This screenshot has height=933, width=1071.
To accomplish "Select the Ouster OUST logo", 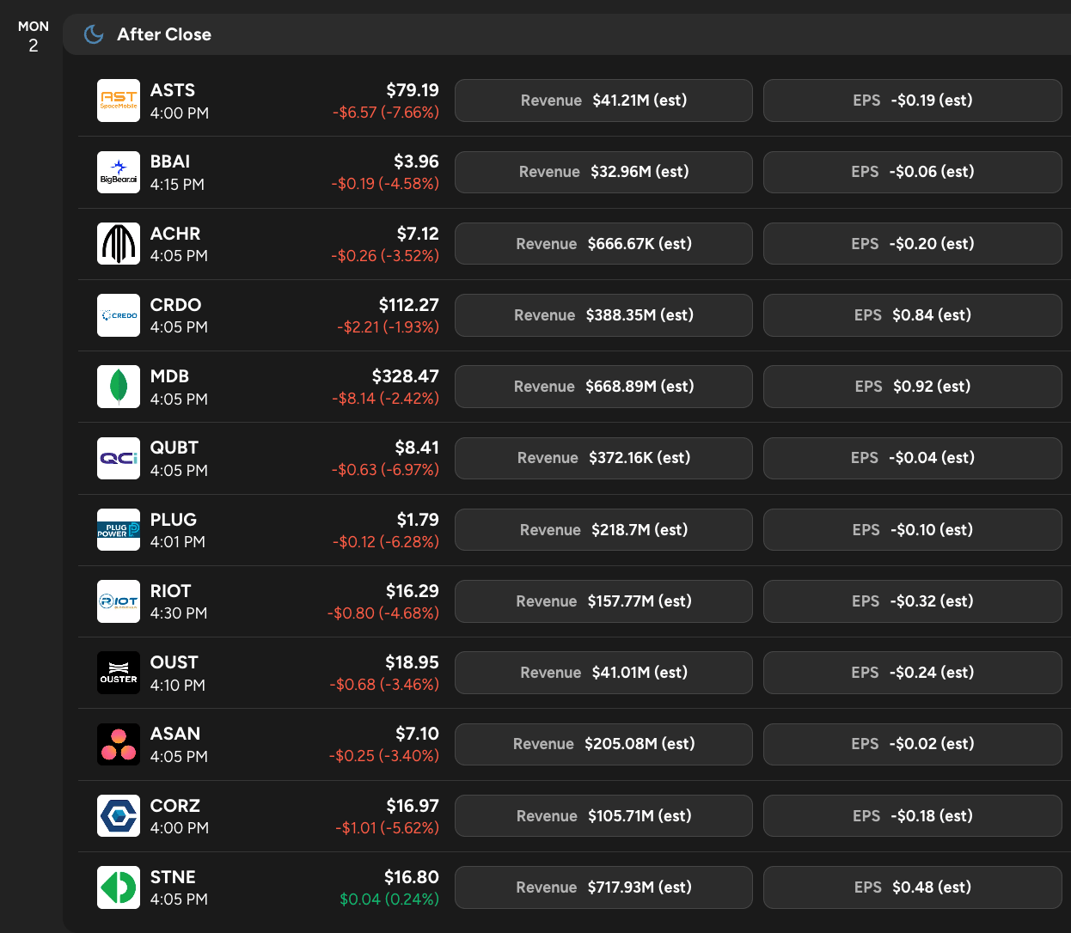I will 119,673.
